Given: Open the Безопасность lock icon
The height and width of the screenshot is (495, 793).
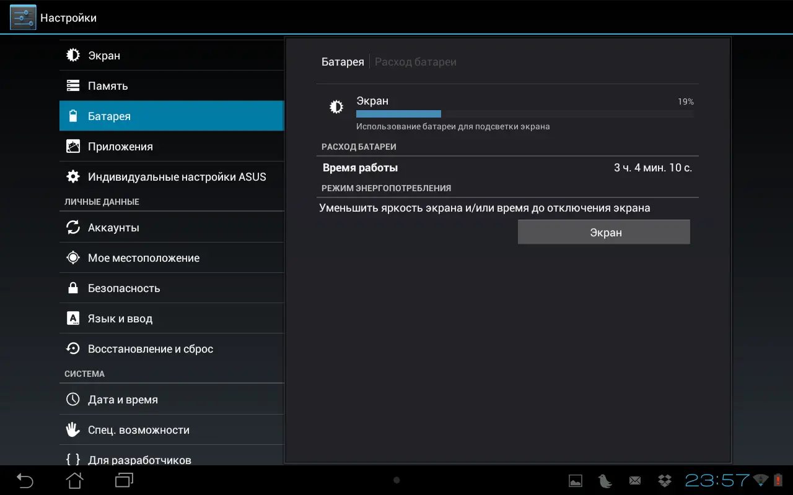Looking at the screenshot, I should coord(73,288).
